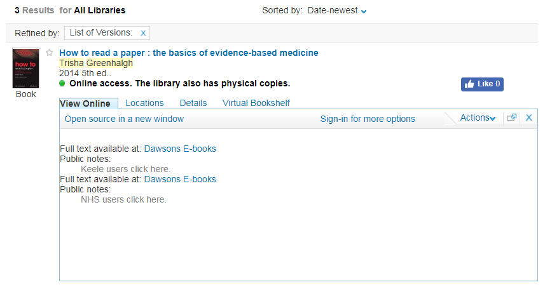
Task: Open the book cover thumbnail
Action: tap(25, 68)
